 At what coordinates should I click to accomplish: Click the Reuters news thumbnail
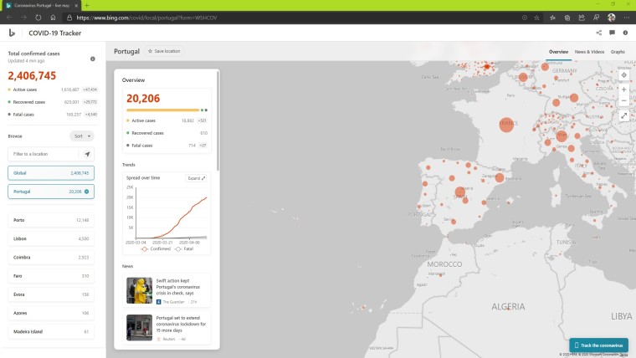point(139,328)
